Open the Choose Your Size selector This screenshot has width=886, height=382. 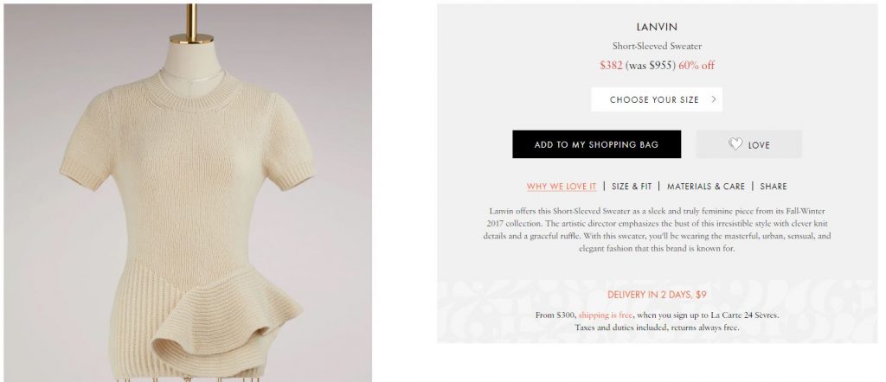point(657,99)
